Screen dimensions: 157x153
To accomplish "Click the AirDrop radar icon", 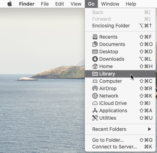I will 95,88.
